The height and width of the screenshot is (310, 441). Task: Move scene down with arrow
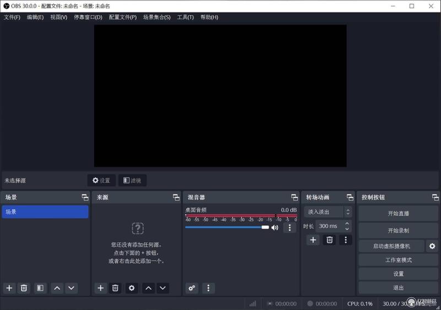(x=72, y=288)
